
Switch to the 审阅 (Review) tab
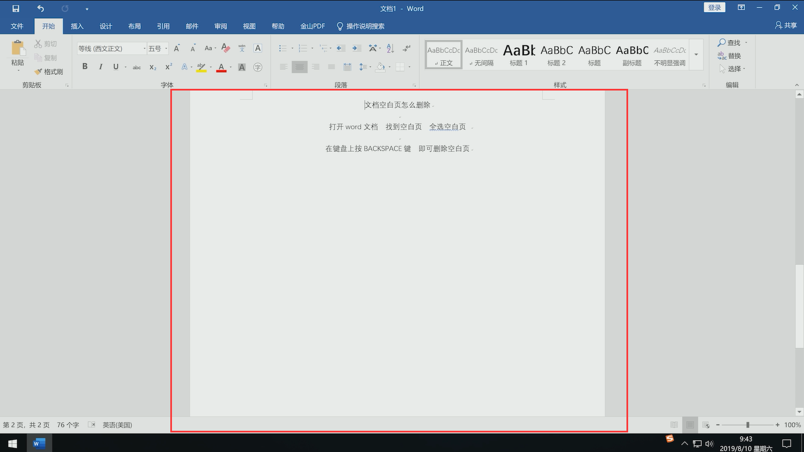pos(221,26)
